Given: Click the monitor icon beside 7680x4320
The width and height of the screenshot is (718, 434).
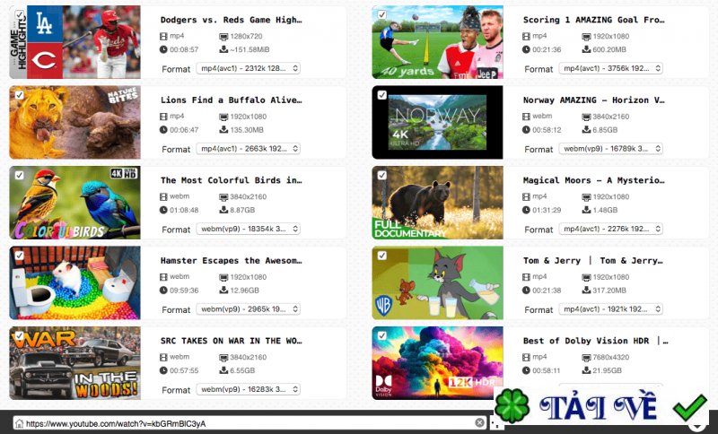Looking at the screenshot, I should pyautogui.click(x=586, y=358).
